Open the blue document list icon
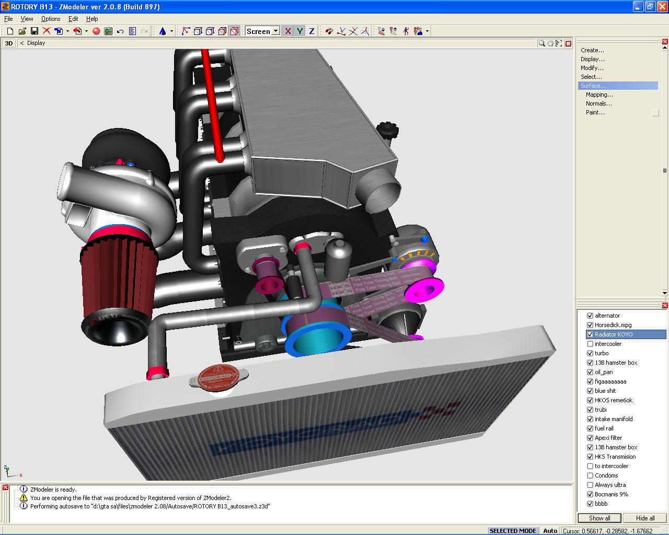Screen dimensions: 669x535 pyautogui.click(x=132, y=31)
